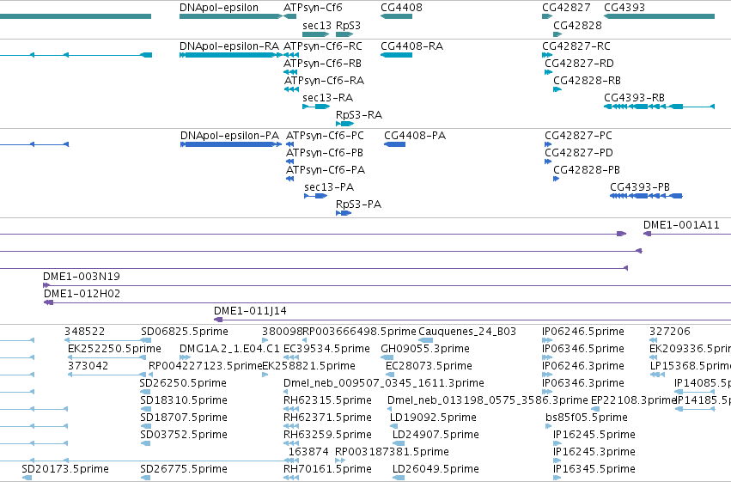The image size is (731, 482).
Task: Click the CG42828 gene label
Action: coord(577,26)
